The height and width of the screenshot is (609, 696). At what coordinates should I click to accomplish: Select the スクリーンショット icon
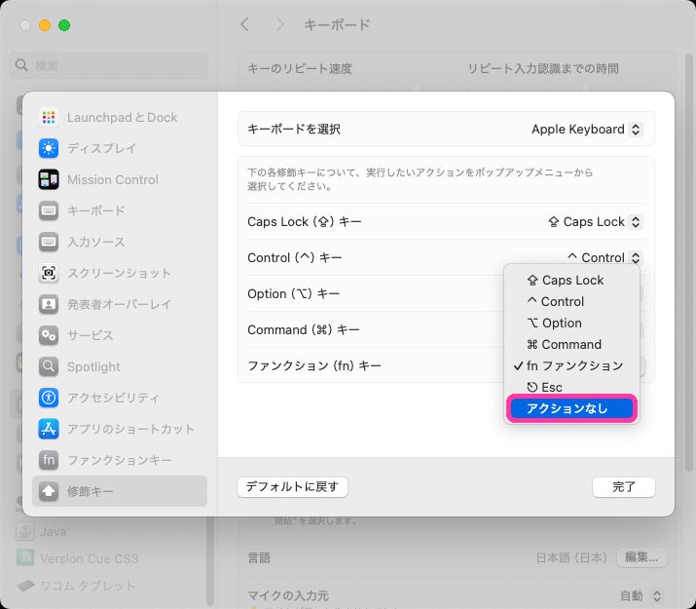[x=49, y=273]
